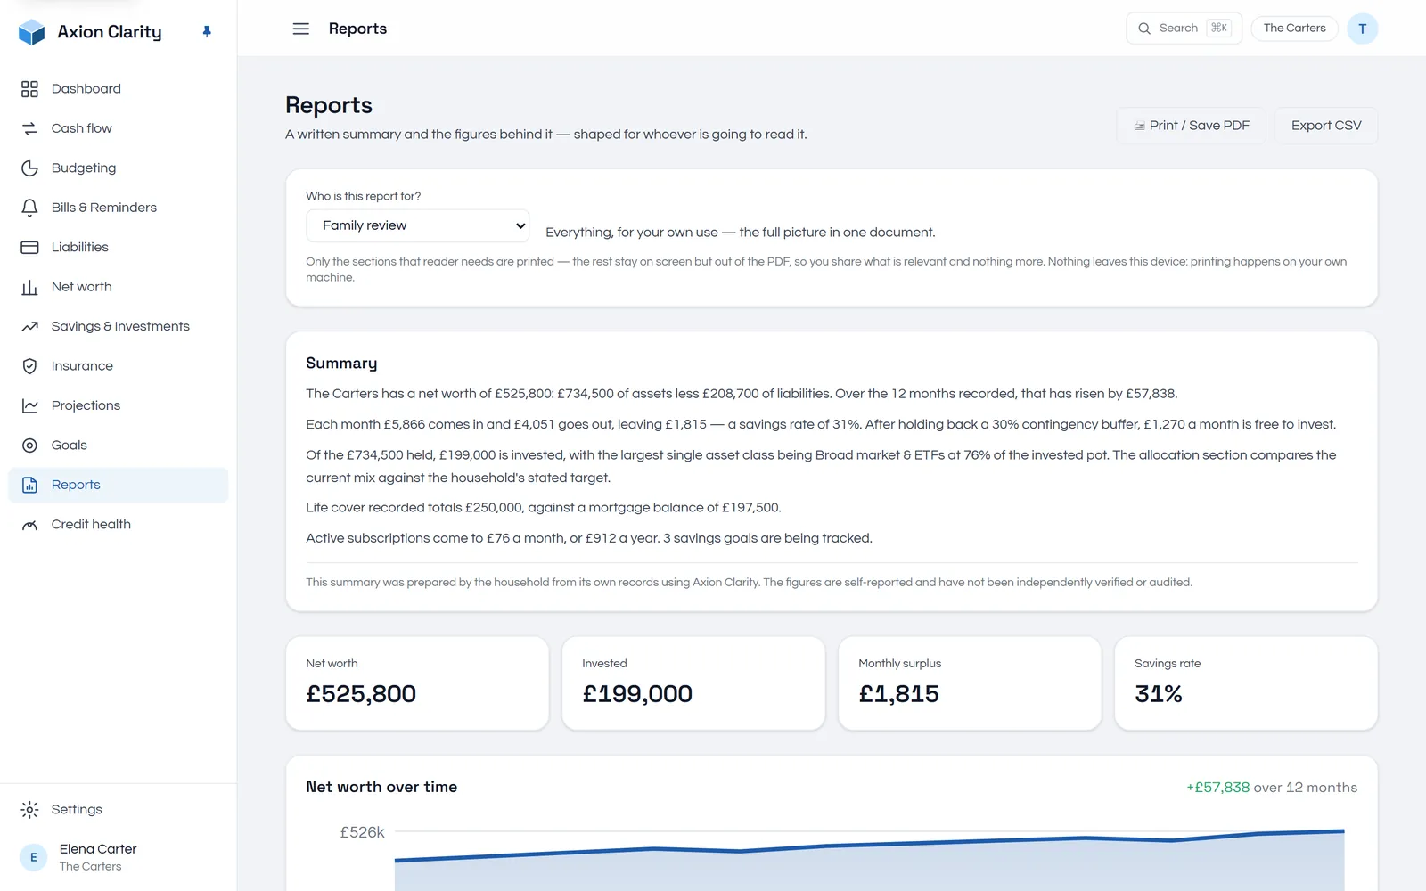Go to Cash flow
Screen dimensions: 1426x891
119,128
